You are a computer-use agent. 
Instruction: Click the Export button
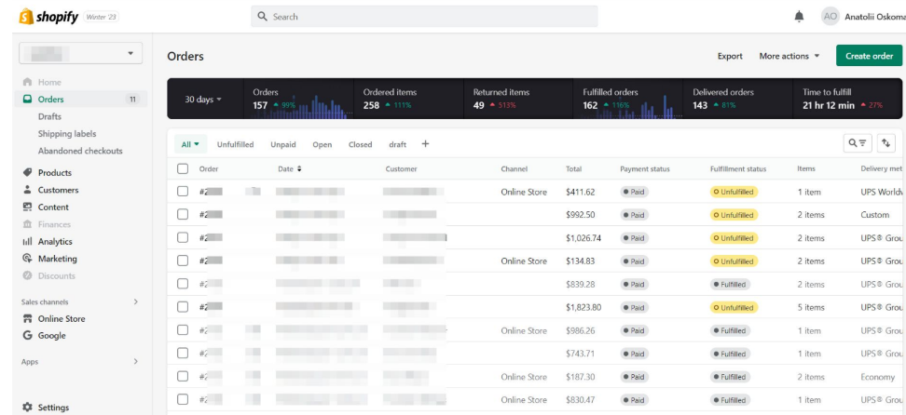coord(730,56)
